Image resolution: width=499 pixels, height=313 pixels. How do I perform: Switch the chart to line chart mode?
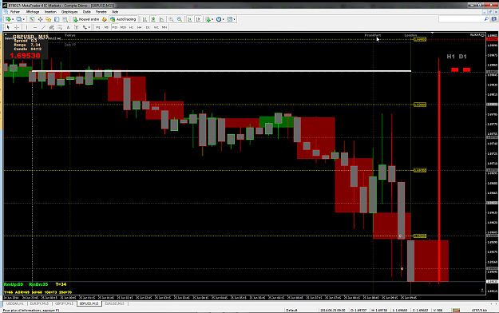pyautogui.click(x=161, y=19)
